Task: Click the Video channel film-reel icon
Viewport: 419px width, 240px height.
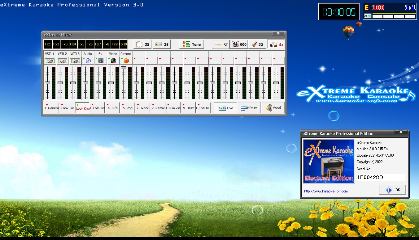Action: [x=113, y=61]
